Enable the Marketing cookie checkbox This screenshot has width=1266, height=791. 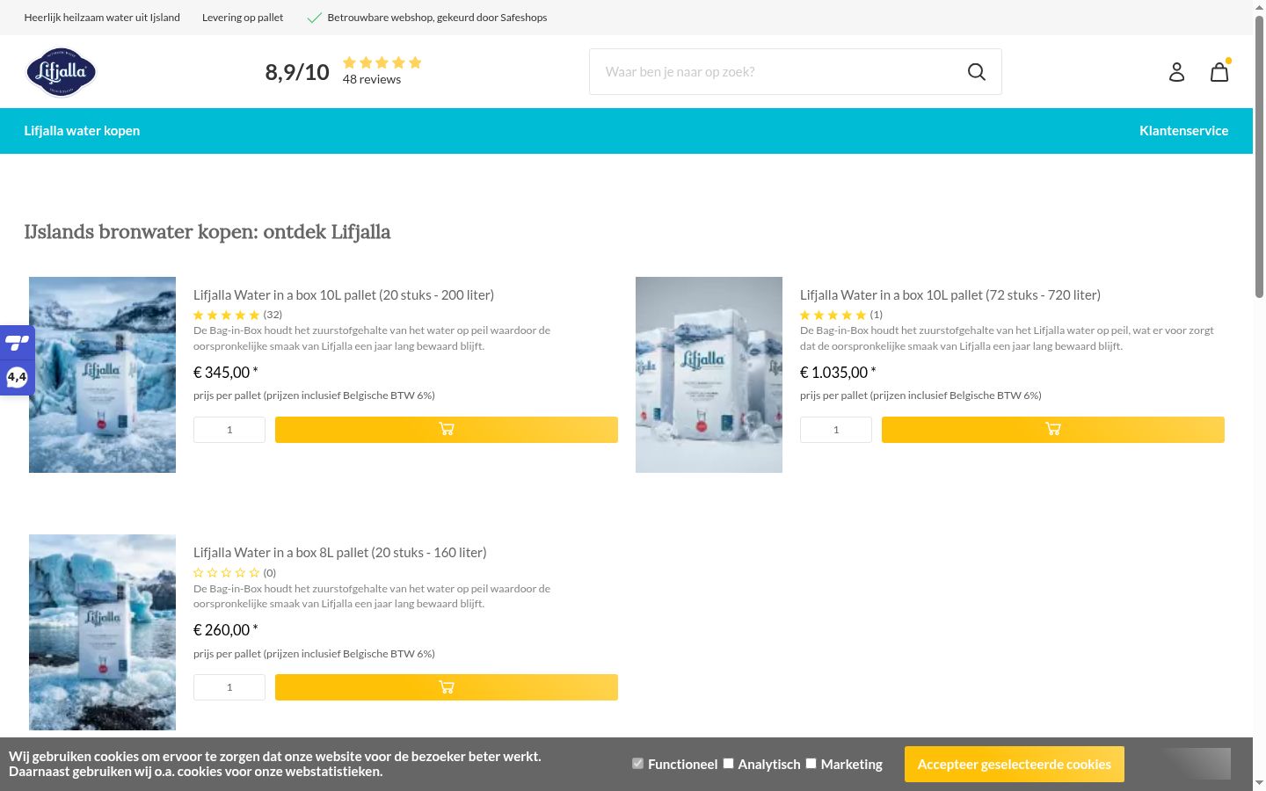point(811,763)
